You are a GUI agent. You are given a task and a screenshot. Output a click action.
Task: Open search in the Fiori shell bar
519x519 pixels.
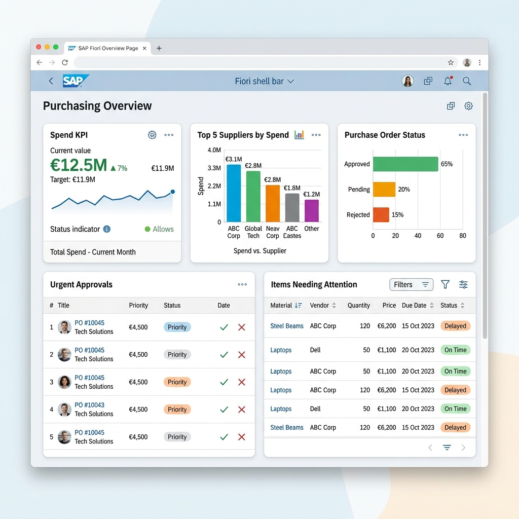467,81
